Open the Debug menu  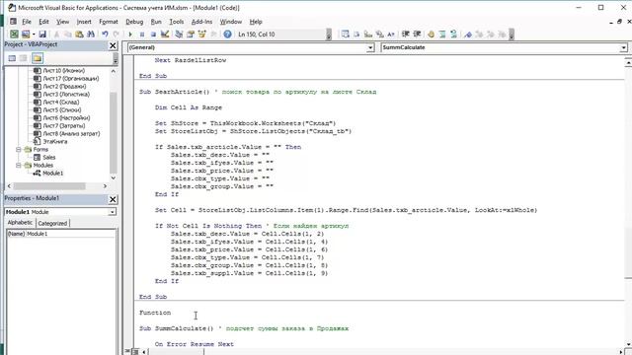click(x=134, y=22)
